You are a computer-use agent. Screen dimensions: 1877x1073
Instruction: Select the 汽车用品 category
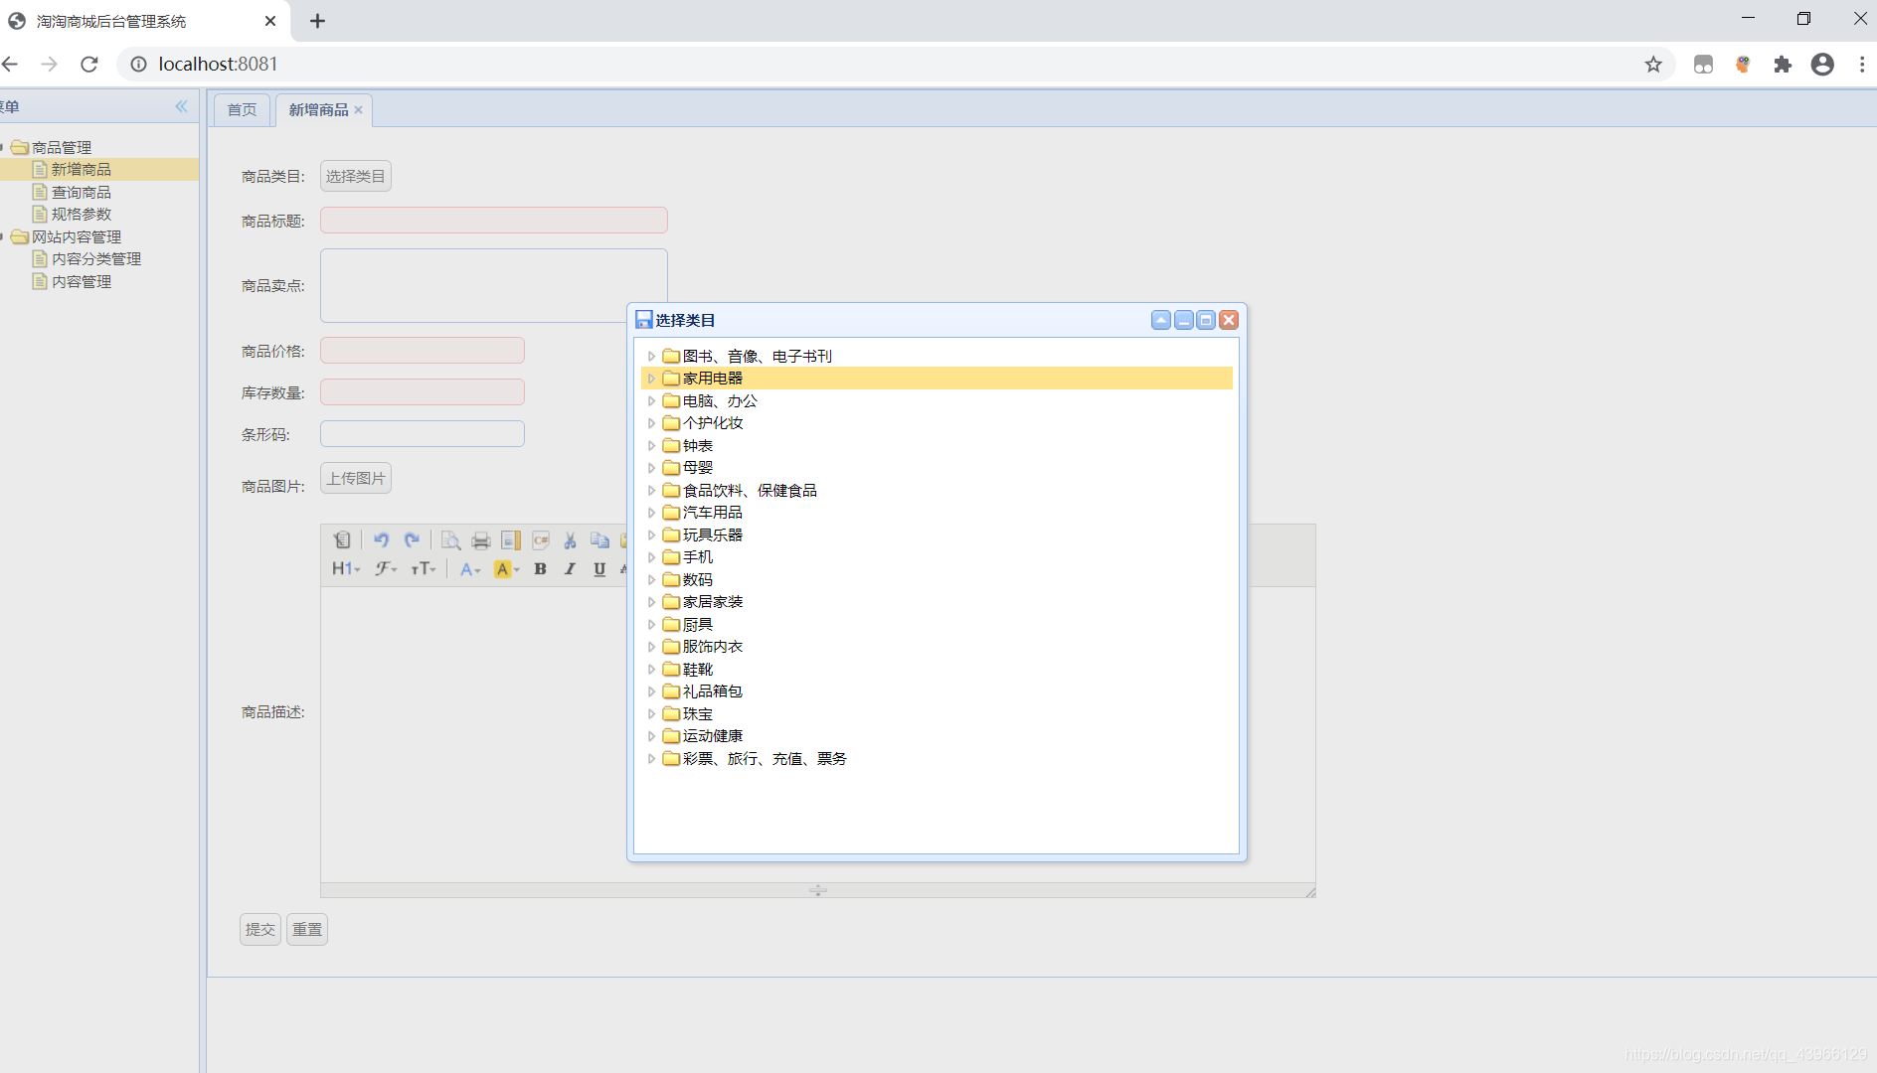pyautogui.click(x=713, y=513)
